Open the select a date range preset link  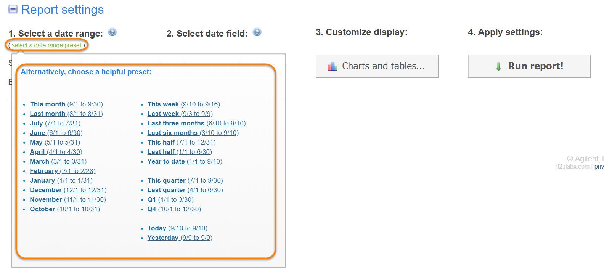tap(47, 45)
